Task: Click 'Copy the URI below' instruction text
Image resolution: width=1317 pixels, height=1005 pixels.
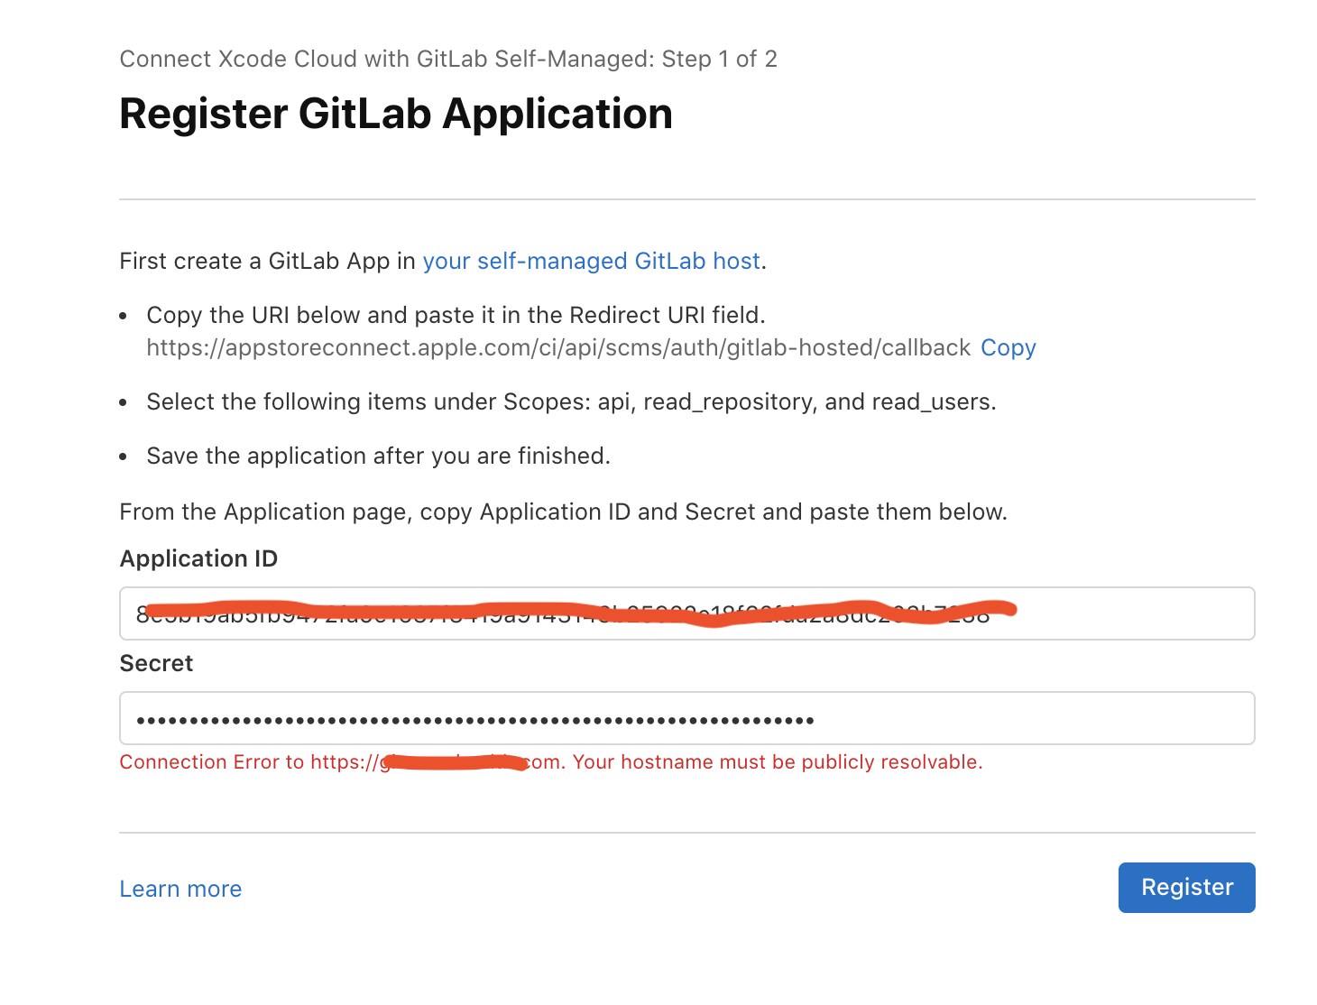Action: 455,316
